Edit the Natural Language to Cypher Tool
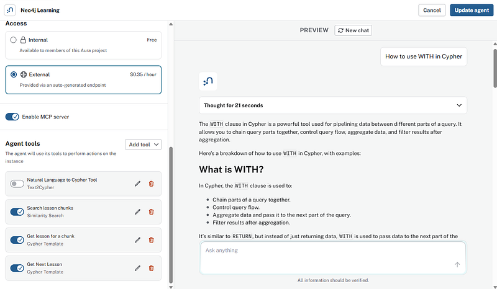Screen dimensions: 497x289 [x=137, y=184]
